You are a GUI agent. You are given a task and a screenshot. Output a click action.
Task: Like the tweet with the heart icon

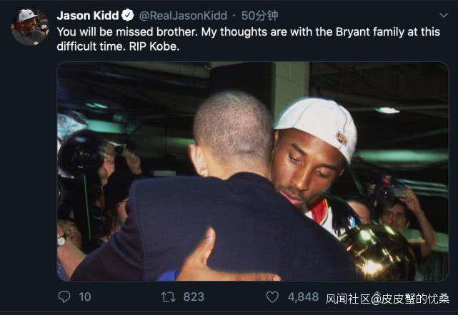click(272, 297)
